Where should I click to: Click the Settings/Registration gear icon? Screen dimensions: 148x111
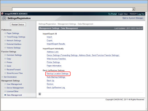pos(4,18)
